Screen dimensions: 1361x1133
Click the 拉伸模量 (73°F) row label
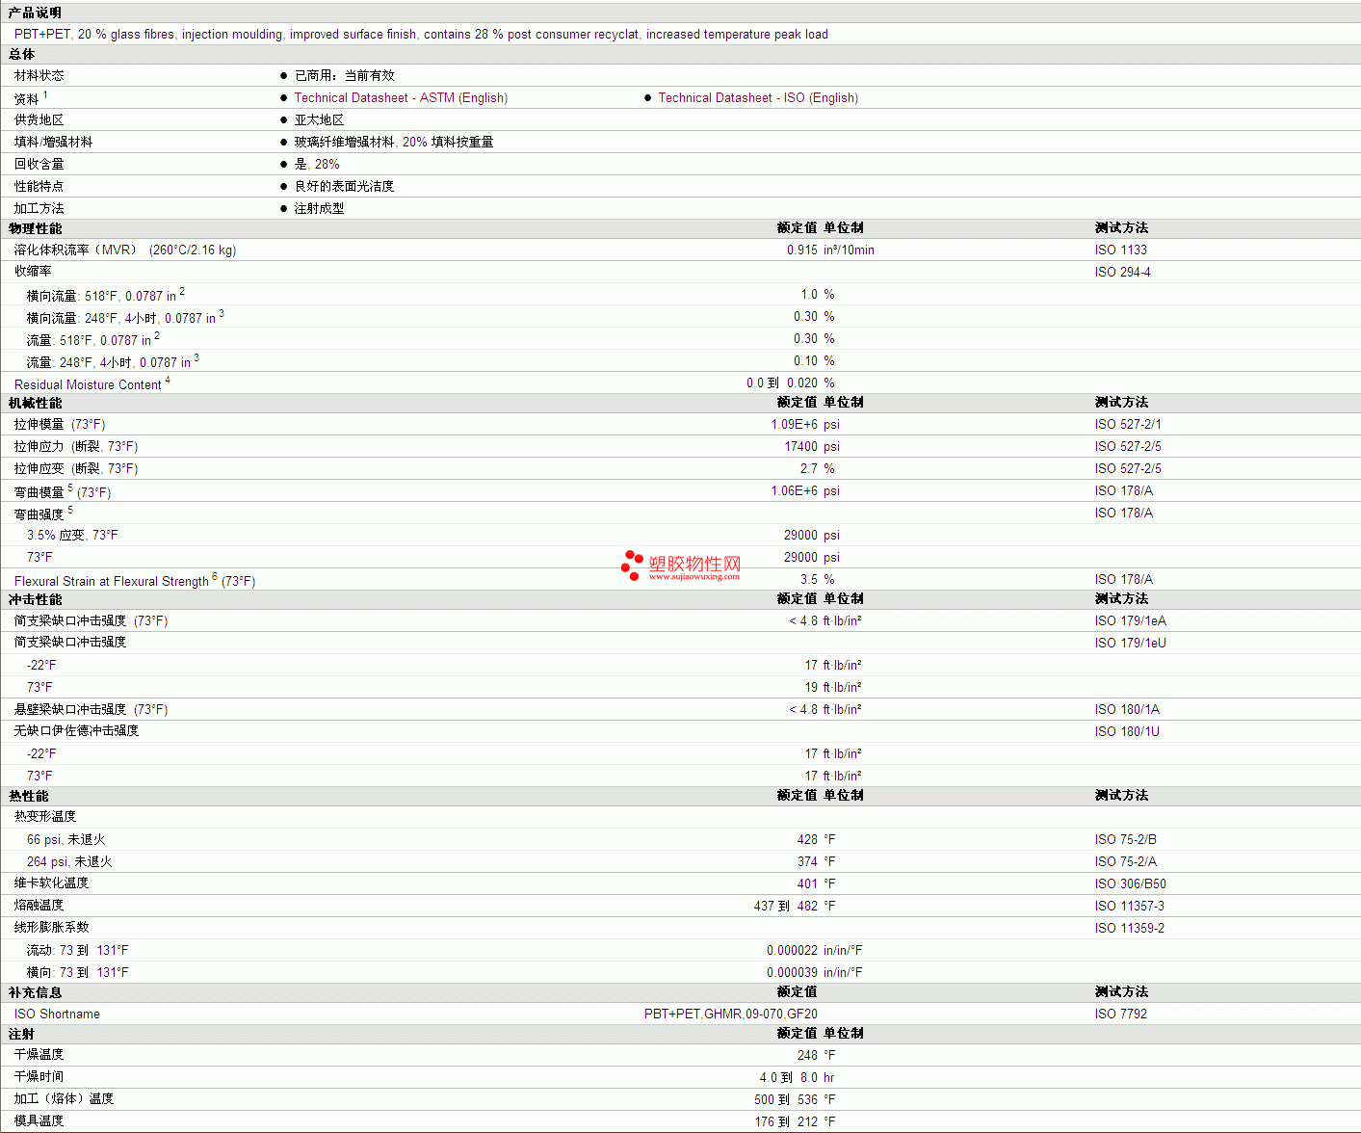coord(60,424)
